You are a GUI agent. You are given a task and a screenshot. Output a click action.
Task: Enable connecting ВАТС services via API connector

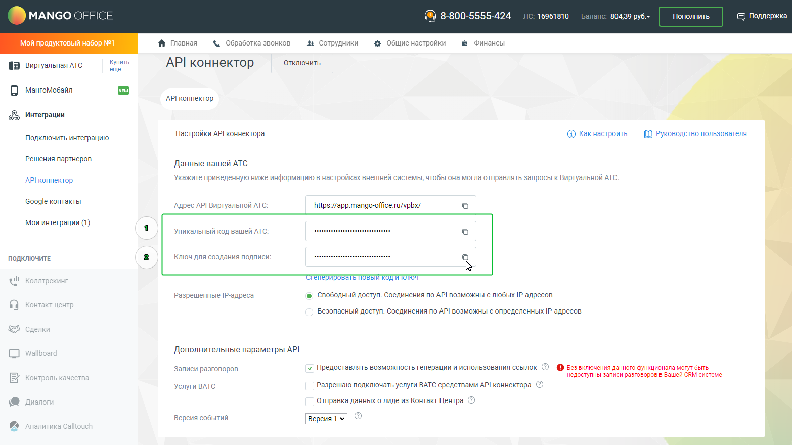(310, 386)
